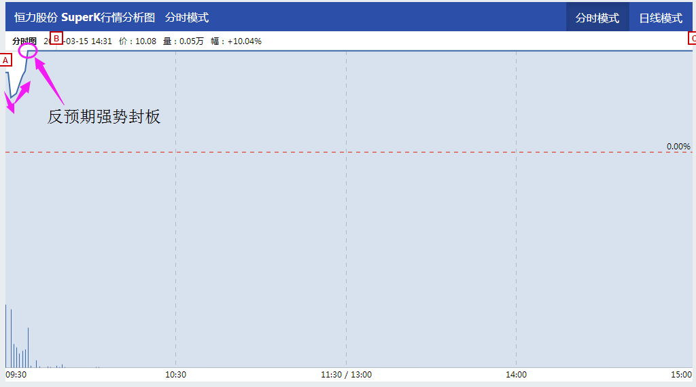
Task: Click the 0.00% baseline label
Action: pos(678,146)
